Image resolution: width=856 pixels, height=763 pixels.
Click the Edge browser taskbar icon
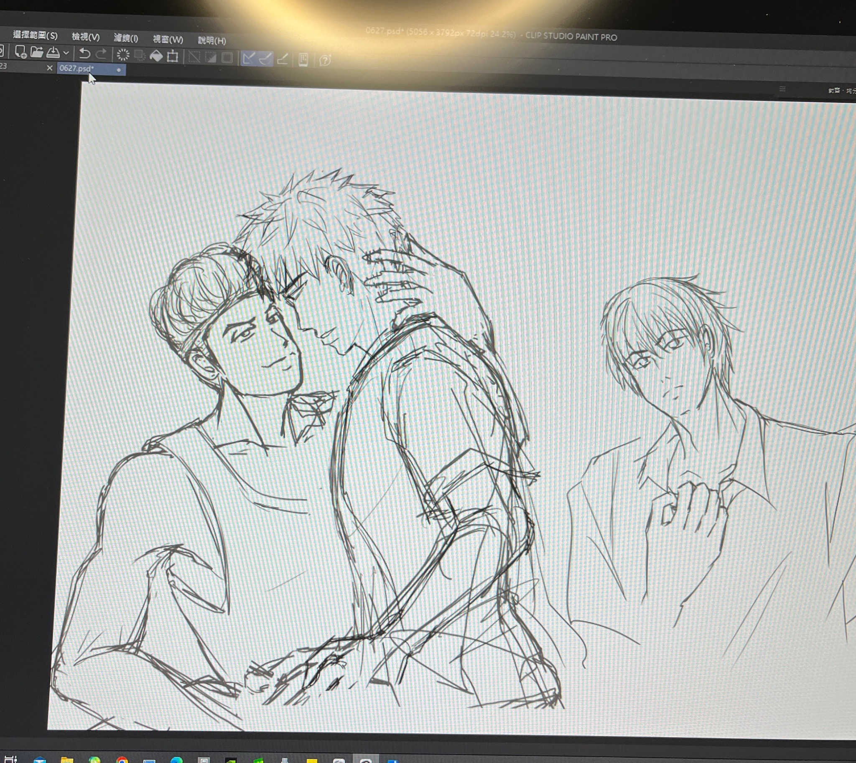pos(176,760)
